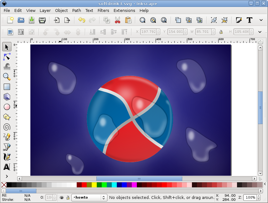Open the Fill and Stroke dialog
Screen dimensions: 268x203
pos(239,20)
